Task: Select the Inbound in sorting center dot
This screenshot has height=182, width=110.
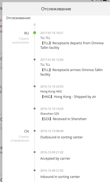Action: 34,170
